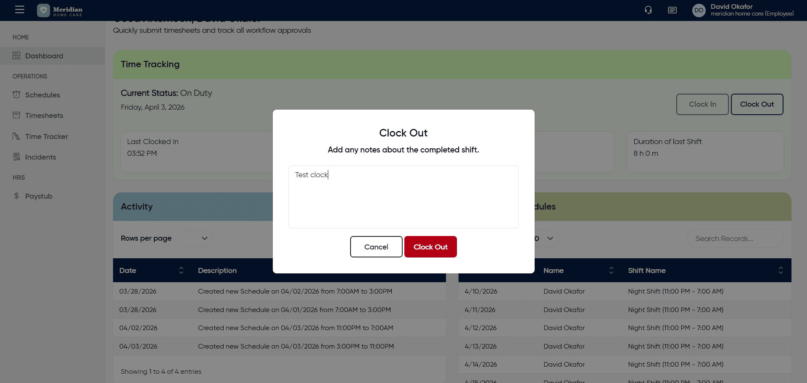Confirm with the red Clock Out button
Image resolution: width=807 pixels, height=383 pixels.
coord(430,247)
